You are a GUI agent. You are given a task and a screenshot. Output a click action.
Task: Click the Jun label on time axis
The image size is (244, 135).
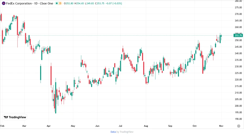[97, 126]
